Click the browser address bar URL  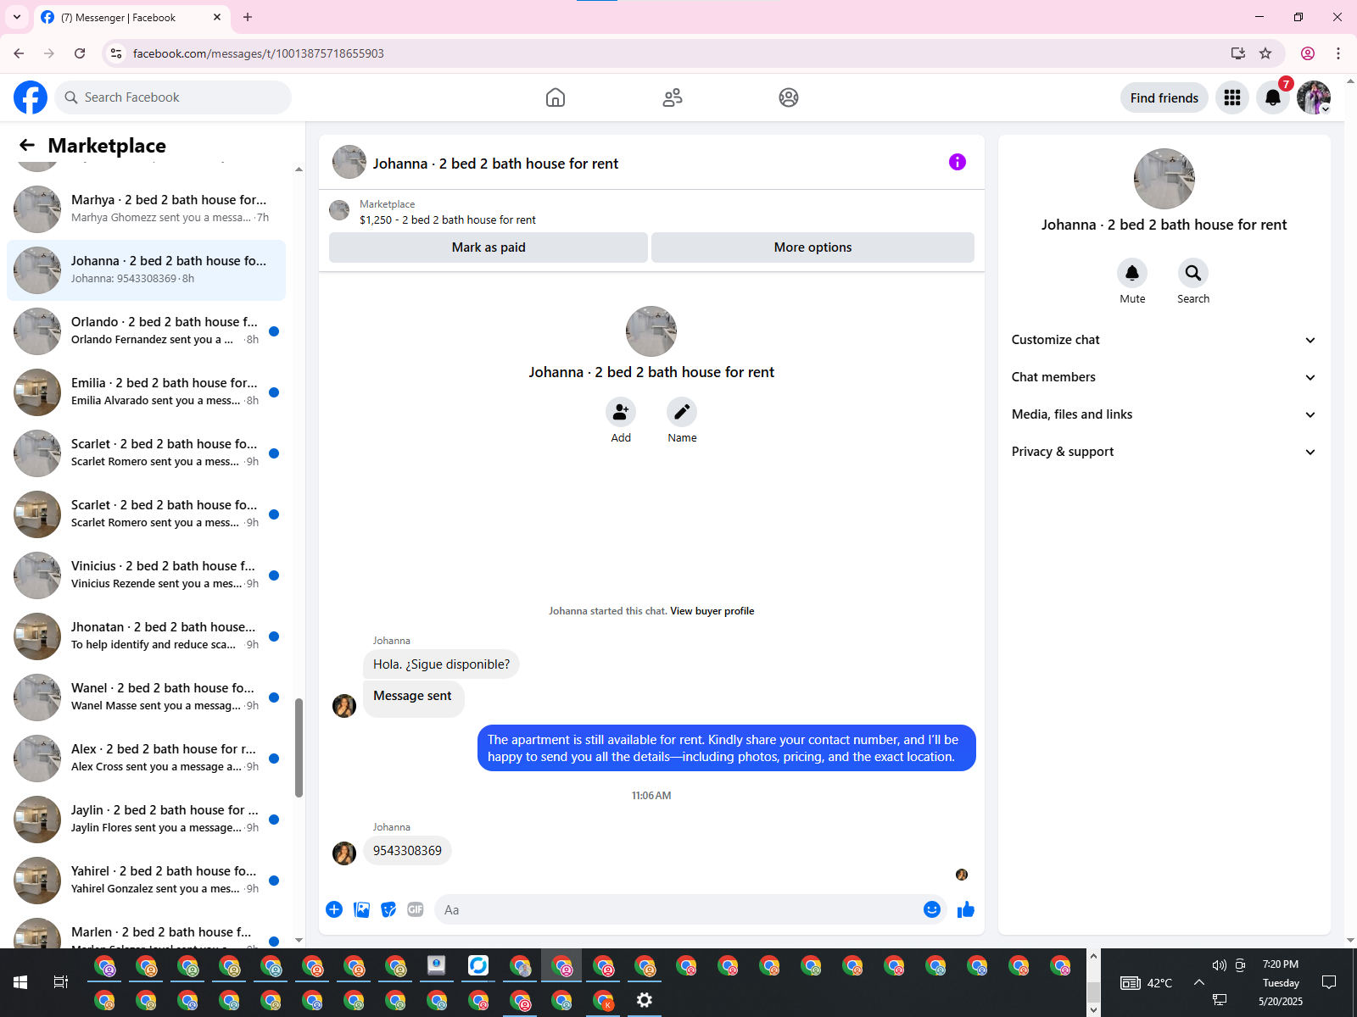pyautogui.click(x=259, y=53)
